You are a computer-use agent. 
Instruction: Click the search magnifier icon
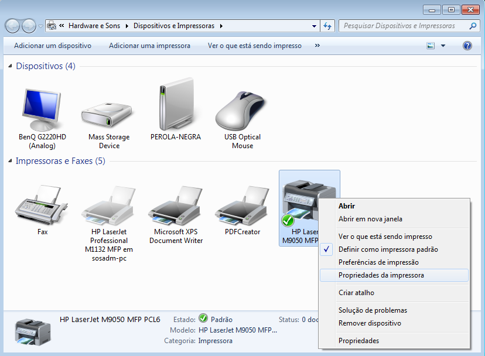pos(473,26)
